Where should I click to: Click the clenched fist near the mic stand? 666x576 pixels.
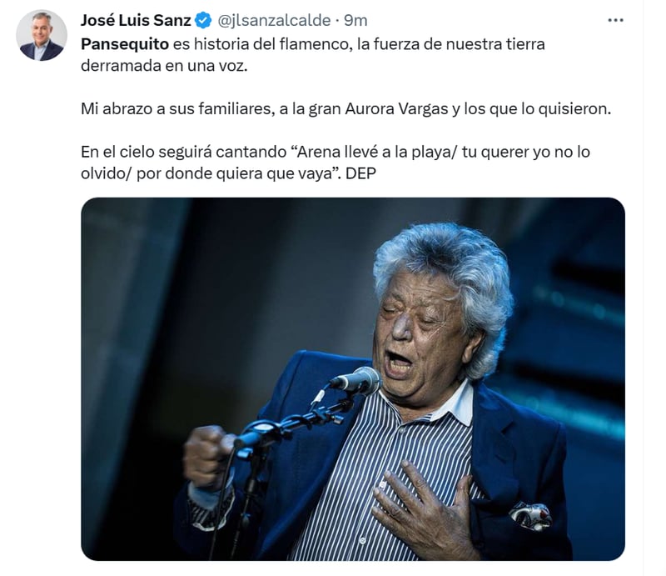(x=207, y=457)
